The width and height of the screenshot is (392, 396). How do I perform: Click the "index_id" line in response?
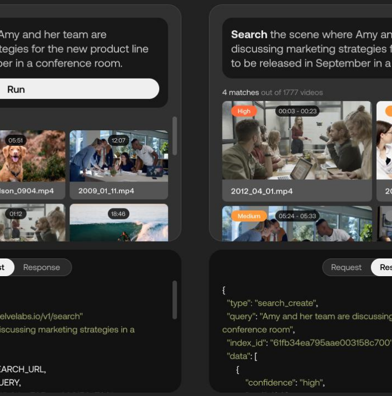(x=309, y=343)
